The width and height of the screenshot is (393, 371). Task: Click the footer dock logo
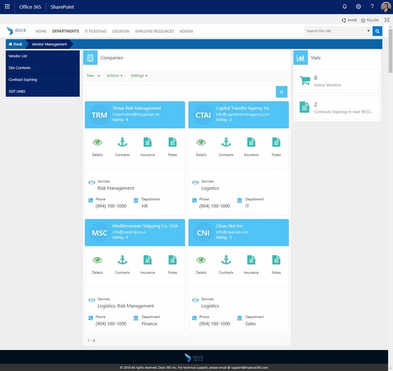click(x=194, y=357)
